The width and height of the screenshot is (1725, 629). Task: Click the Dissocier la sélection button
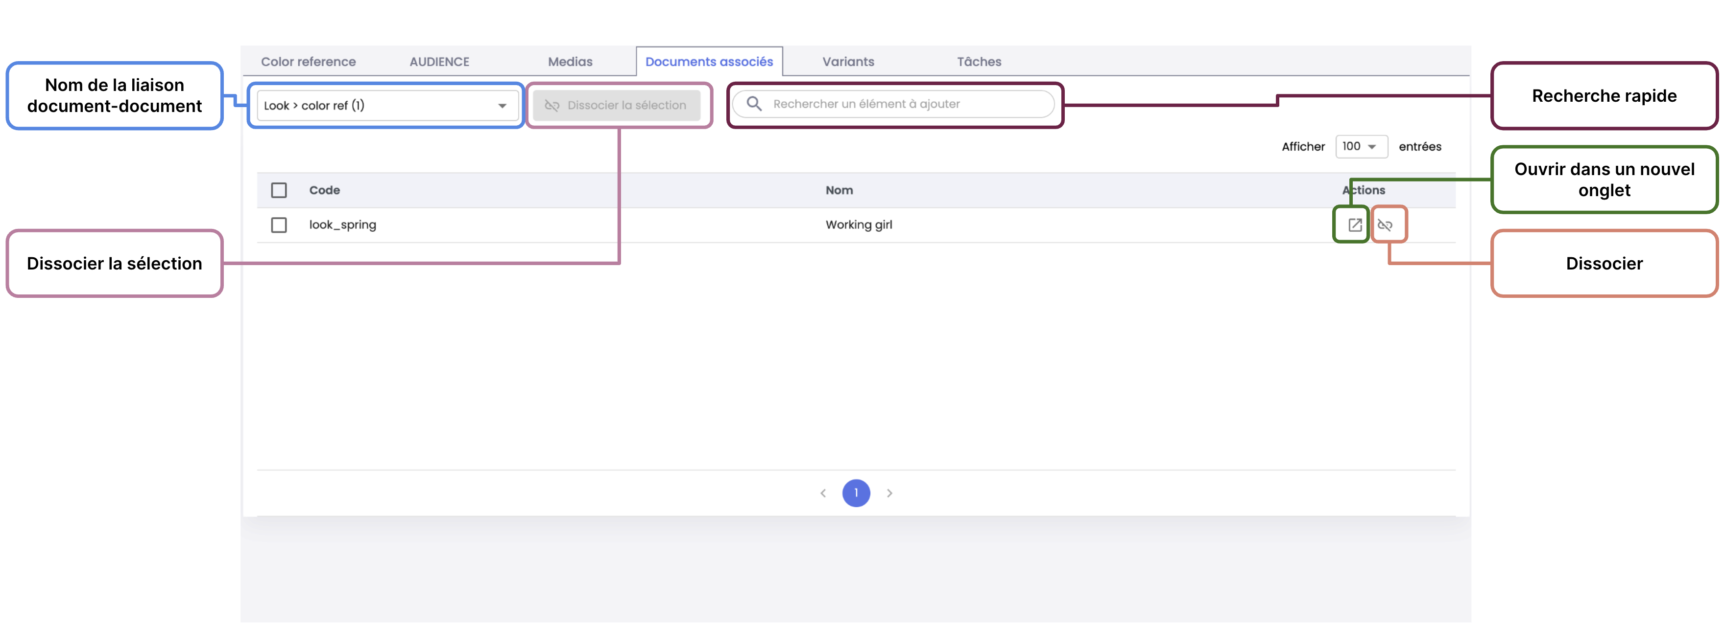coord(616,106)
